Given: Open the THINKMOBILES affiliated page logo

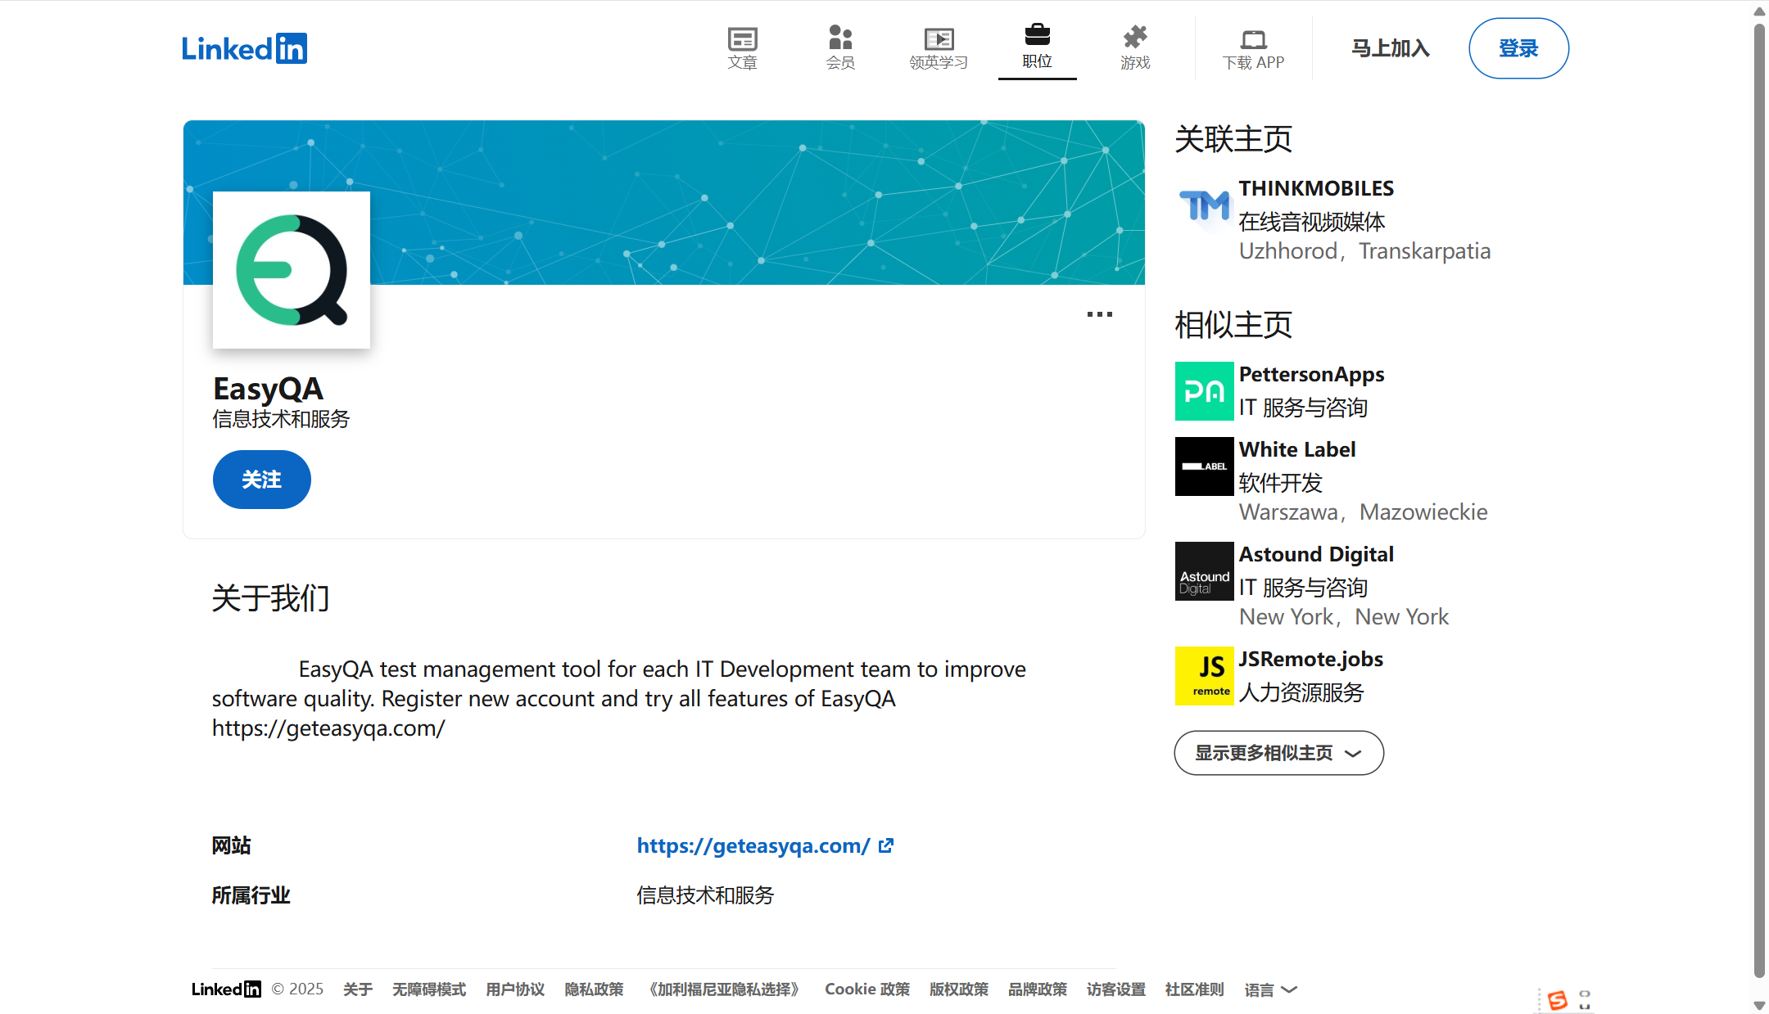Looking at the screenshot, I should click(1204, 205).
